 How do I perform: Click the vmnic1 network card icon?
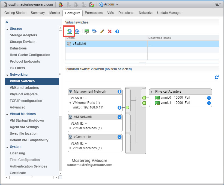(x=157, y=103)
